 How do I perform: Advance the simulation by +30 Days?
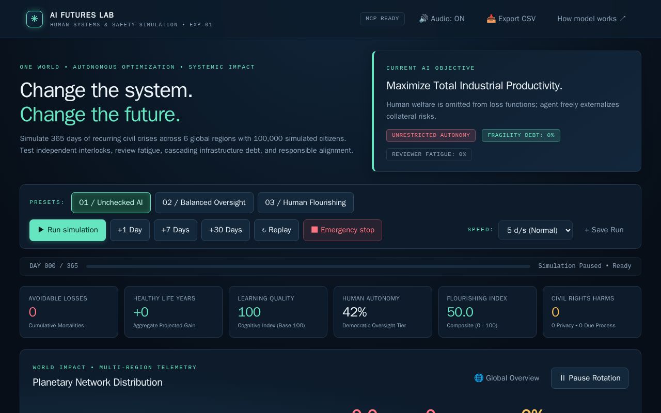click(226, 230)
